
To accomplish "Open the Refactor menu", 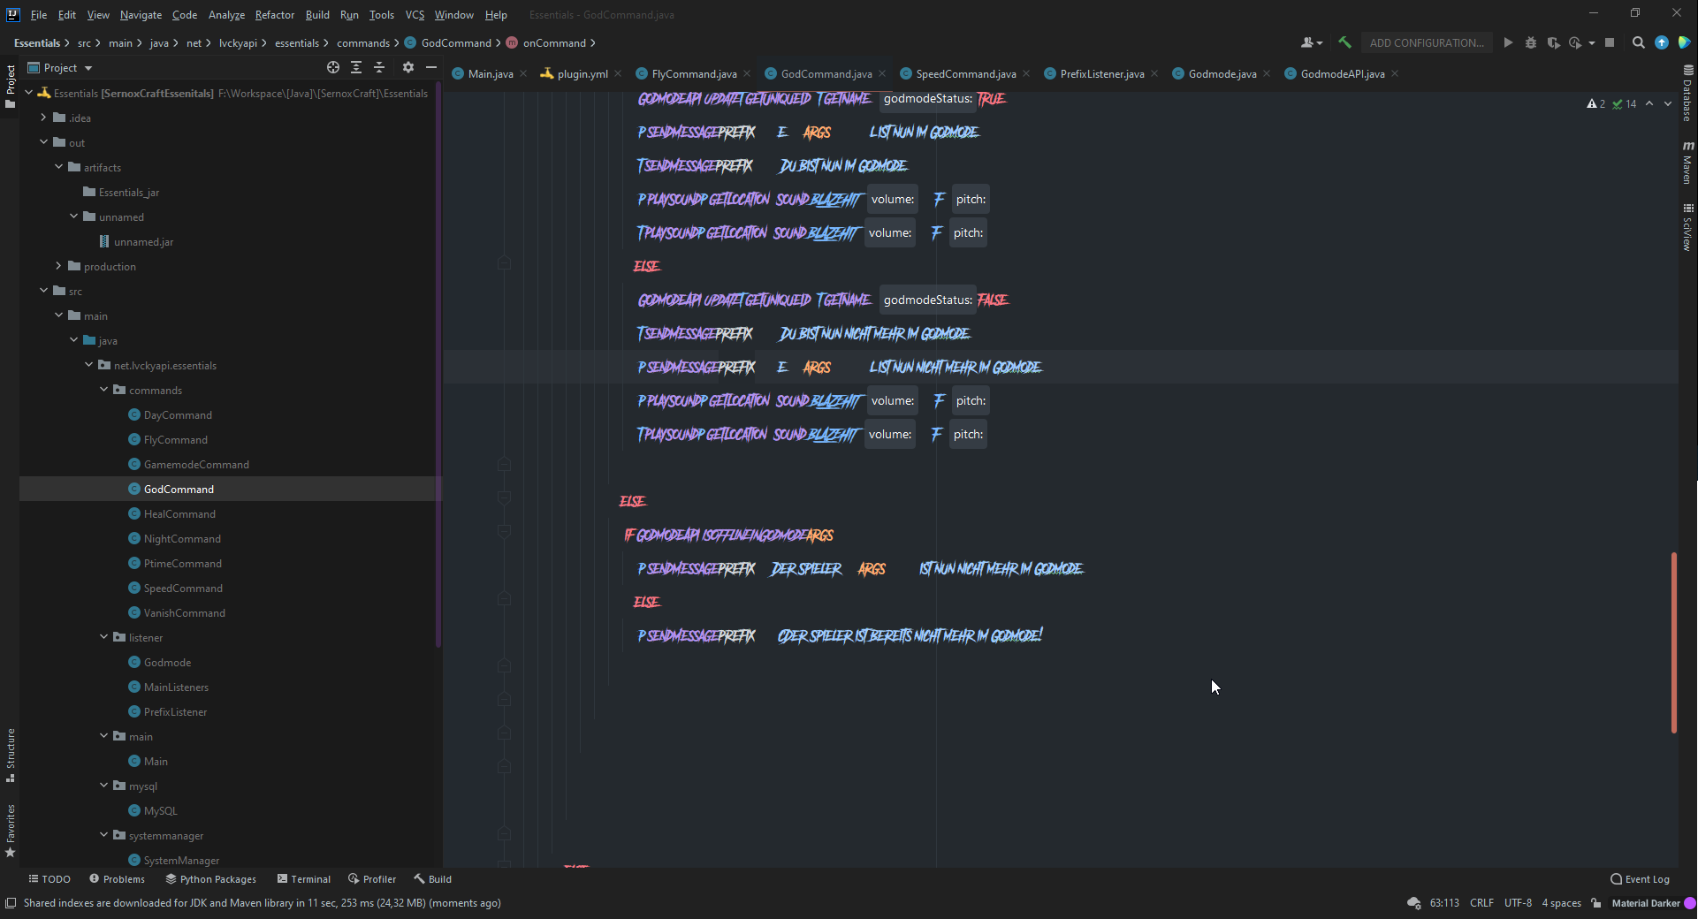I will coord(274,15).
